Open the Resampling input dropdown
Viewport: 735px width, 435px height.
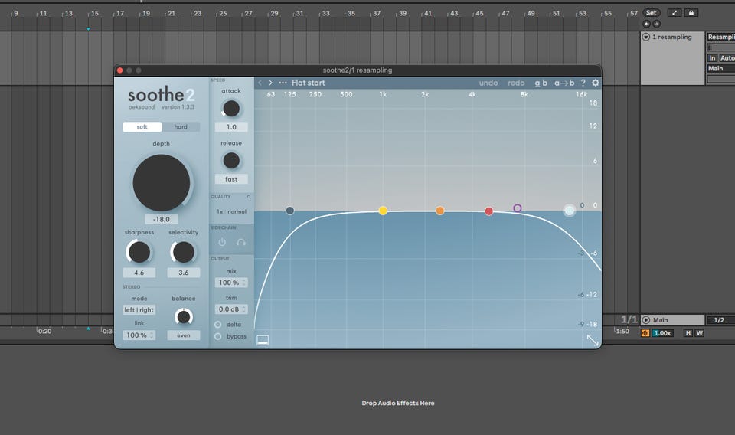(x=721, y=37)
